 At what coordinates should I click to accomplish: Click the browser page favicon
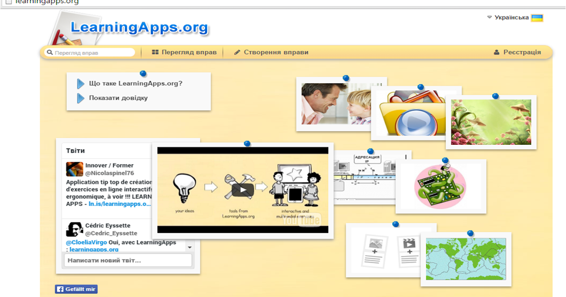point(8,2)
